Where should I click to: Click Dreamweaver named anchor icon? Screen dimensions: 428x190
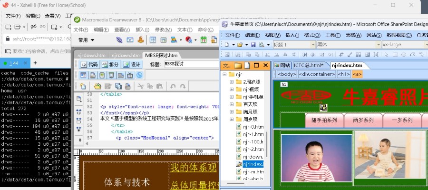141,40
